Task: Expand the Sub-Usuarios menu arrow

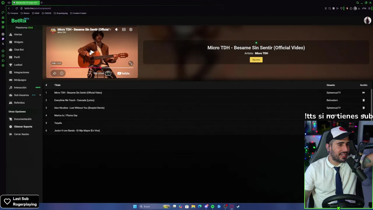Action: (40, 95)
